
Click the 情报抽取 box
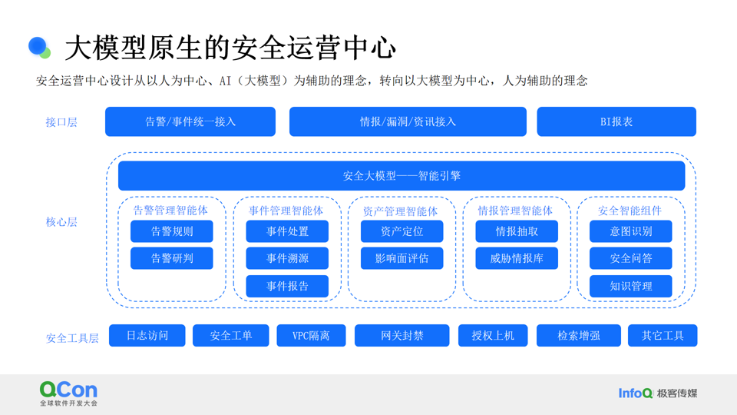517,231
